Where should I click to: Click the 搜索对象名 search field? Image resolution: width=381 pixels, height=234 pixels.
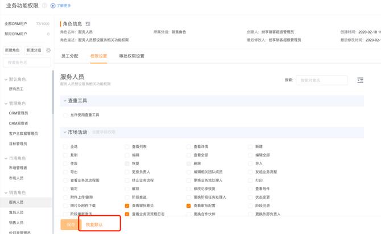[322, 80]
